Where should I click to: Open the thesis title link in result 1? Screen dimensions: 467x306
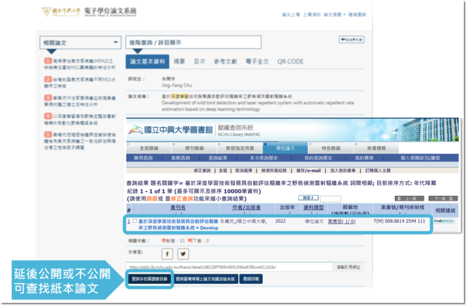point(178,224)
